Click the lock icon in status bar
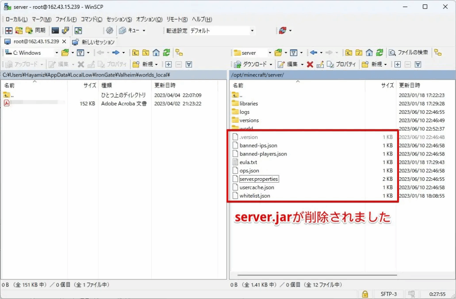The height and width of the screenshot is (299, 456). pos(365,294)
